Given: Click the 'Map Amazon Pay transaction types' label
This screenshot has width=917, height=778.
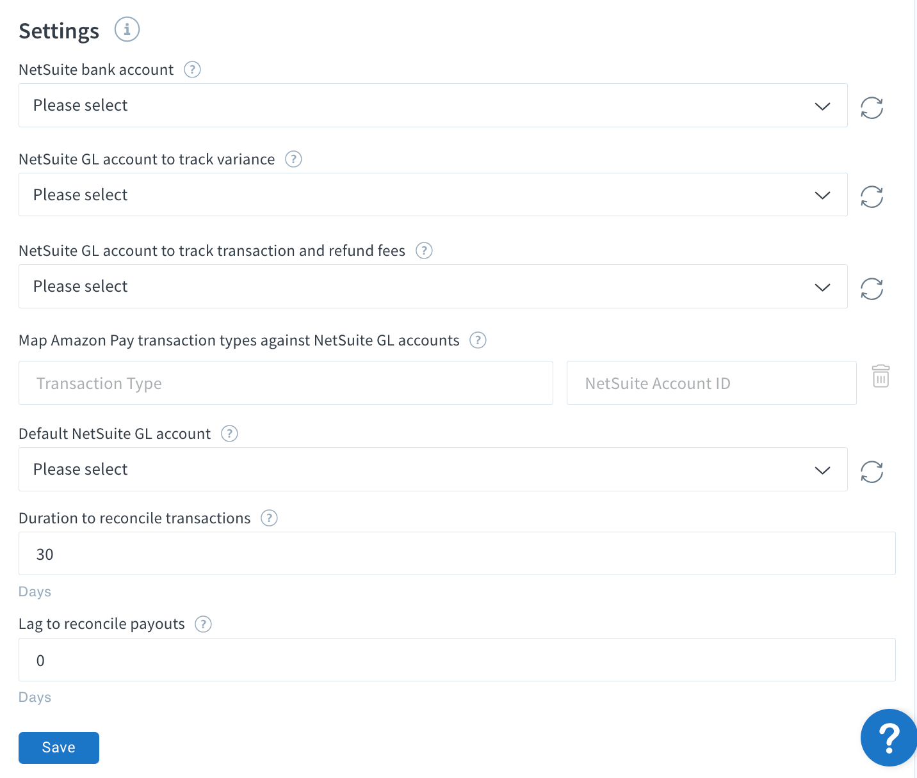Looking at the screenshot, I should [239, 340].
